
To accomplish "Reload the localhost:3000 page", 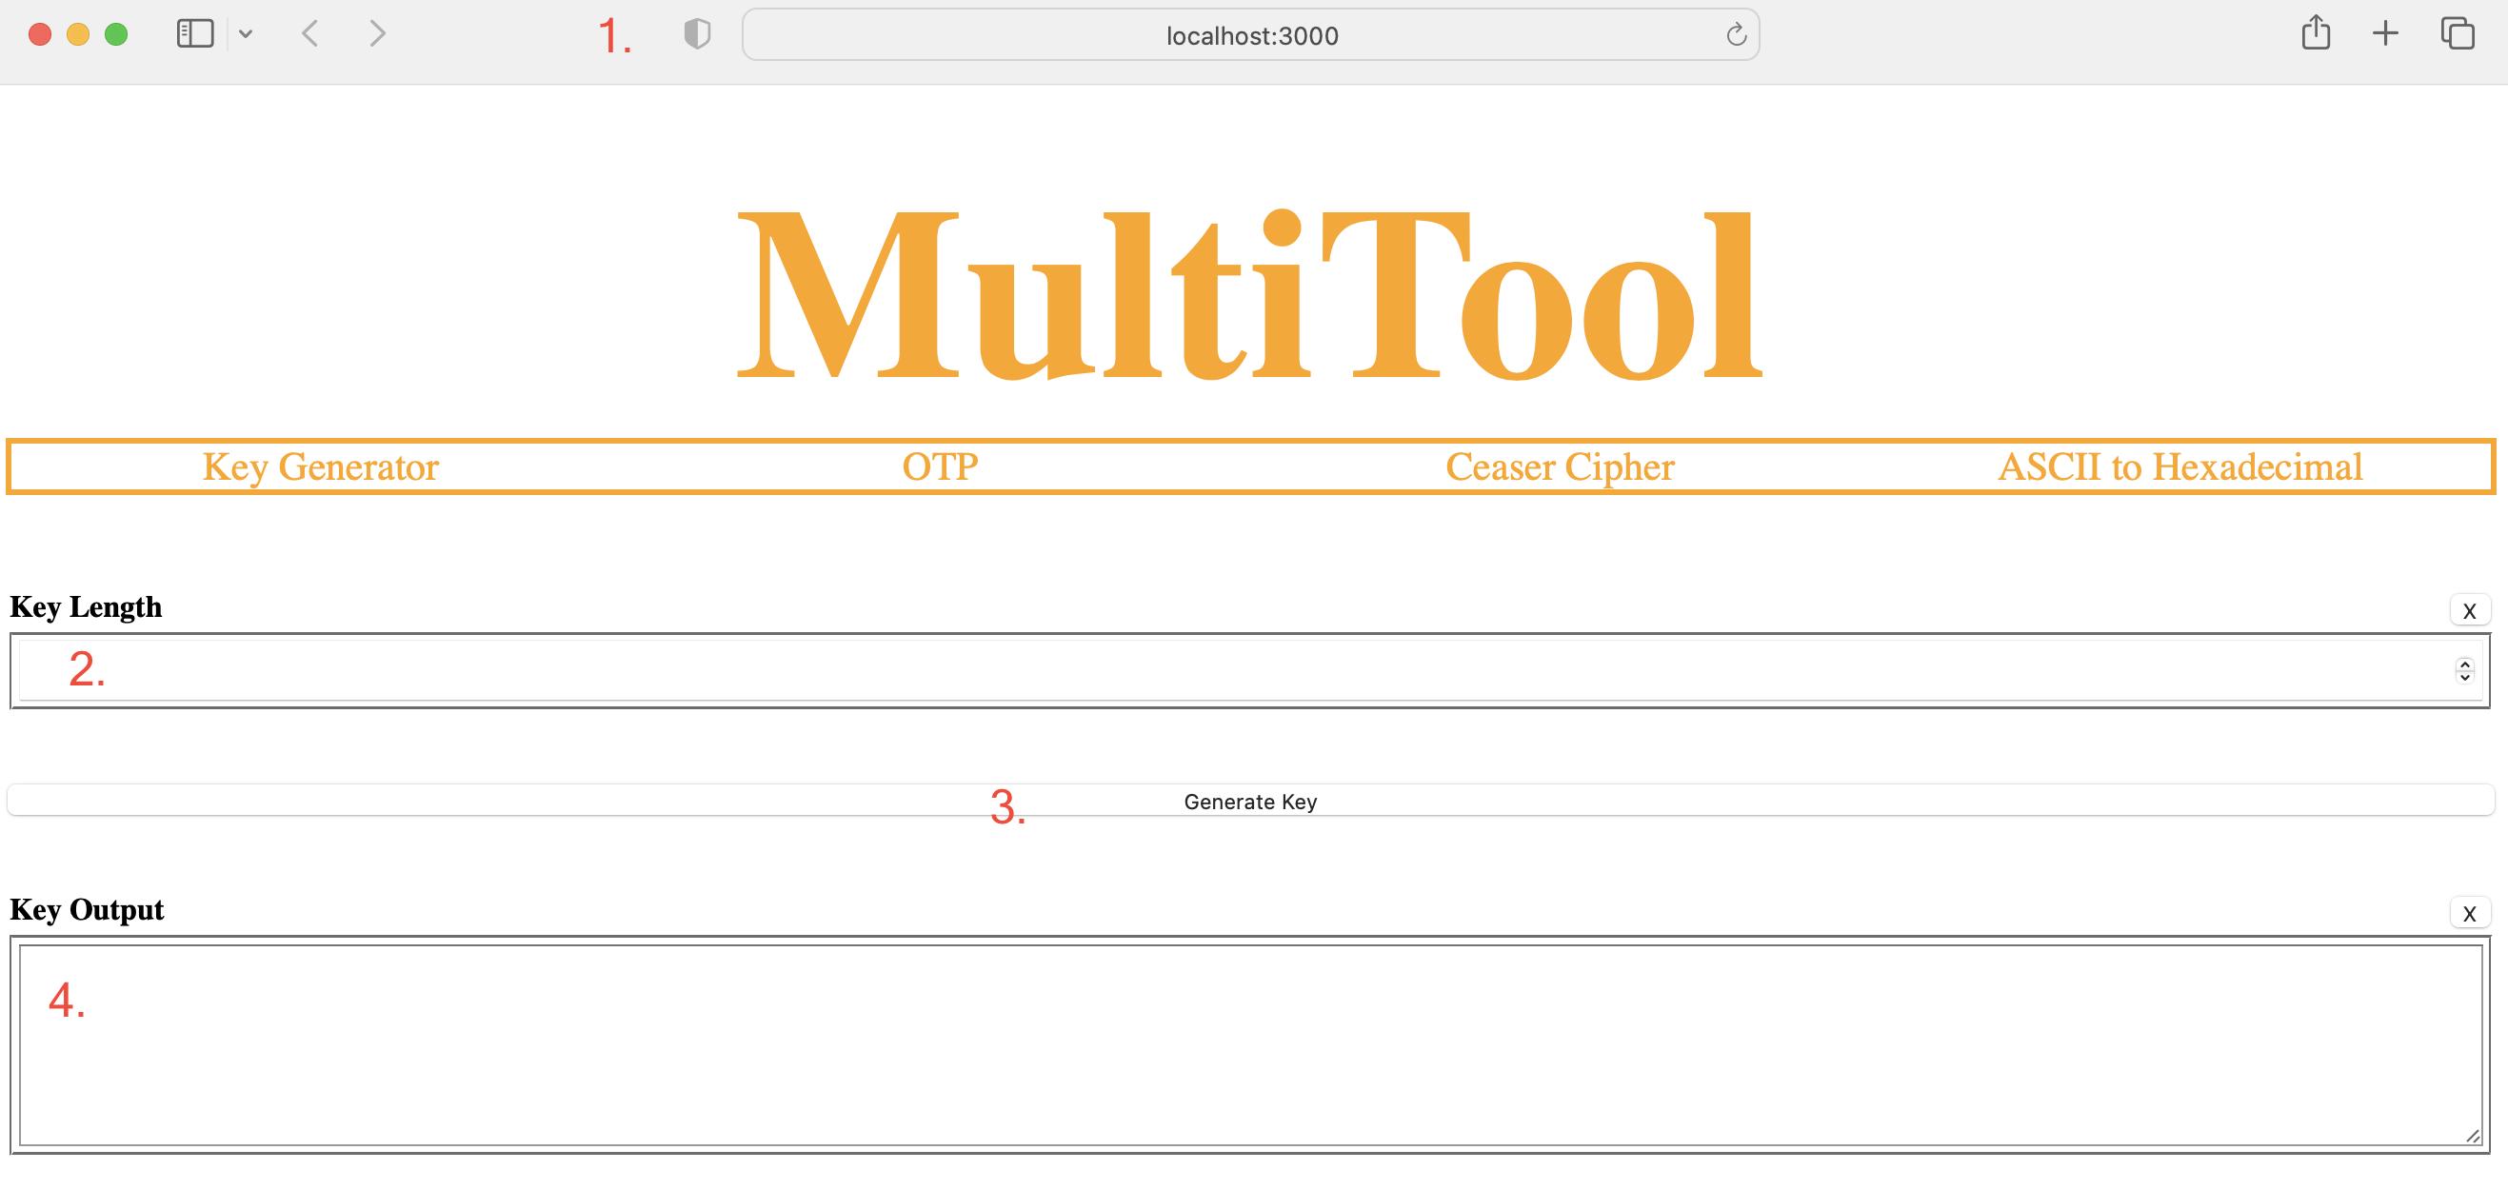I will click(1738, 35).
